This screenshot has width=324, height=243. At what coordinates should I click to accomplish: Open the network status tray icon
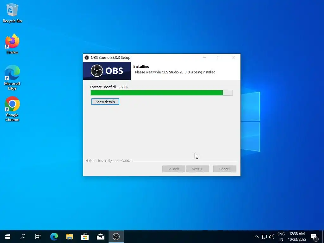point(264,237)
